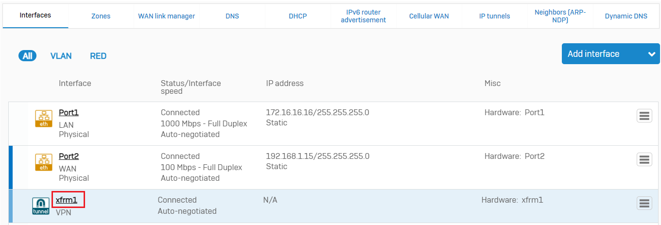
Task: Open the hamburger menu for Port1
Action: (x=644, y=116)
